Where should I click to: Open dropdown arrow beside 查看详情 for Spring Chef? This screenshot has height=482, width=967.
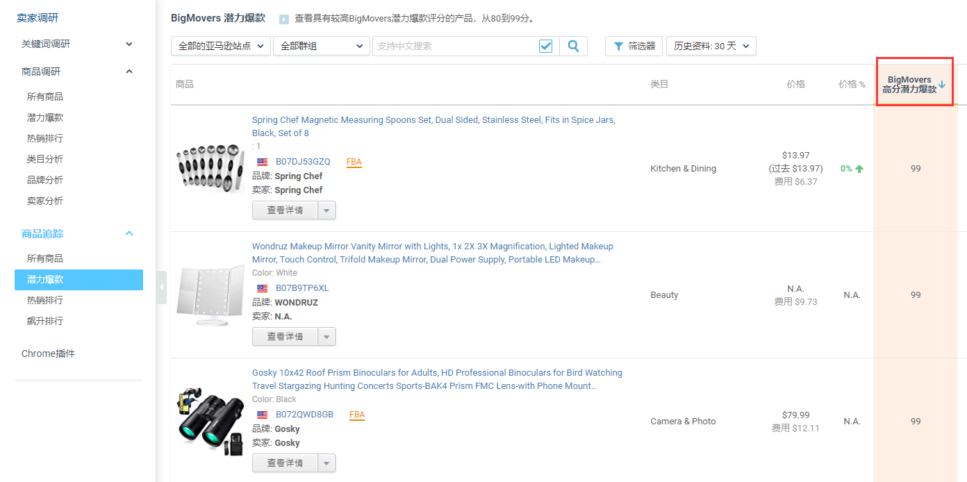(327, 210)
